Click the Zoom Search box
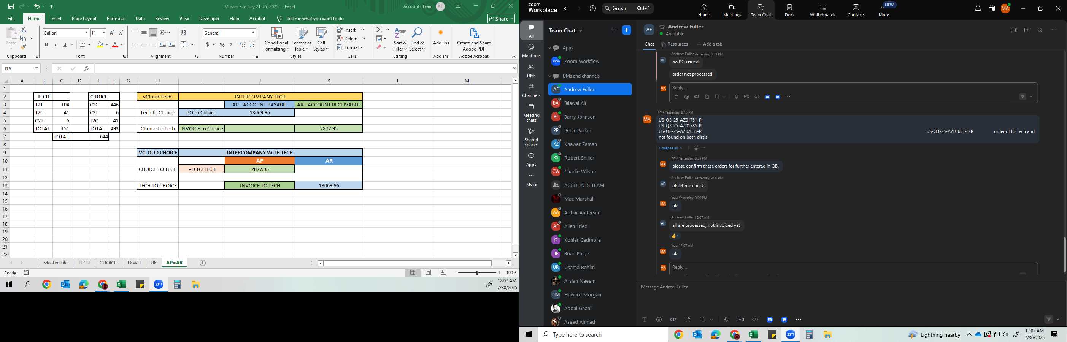This screenshot has height=342, width=1067. pos(628,9)
